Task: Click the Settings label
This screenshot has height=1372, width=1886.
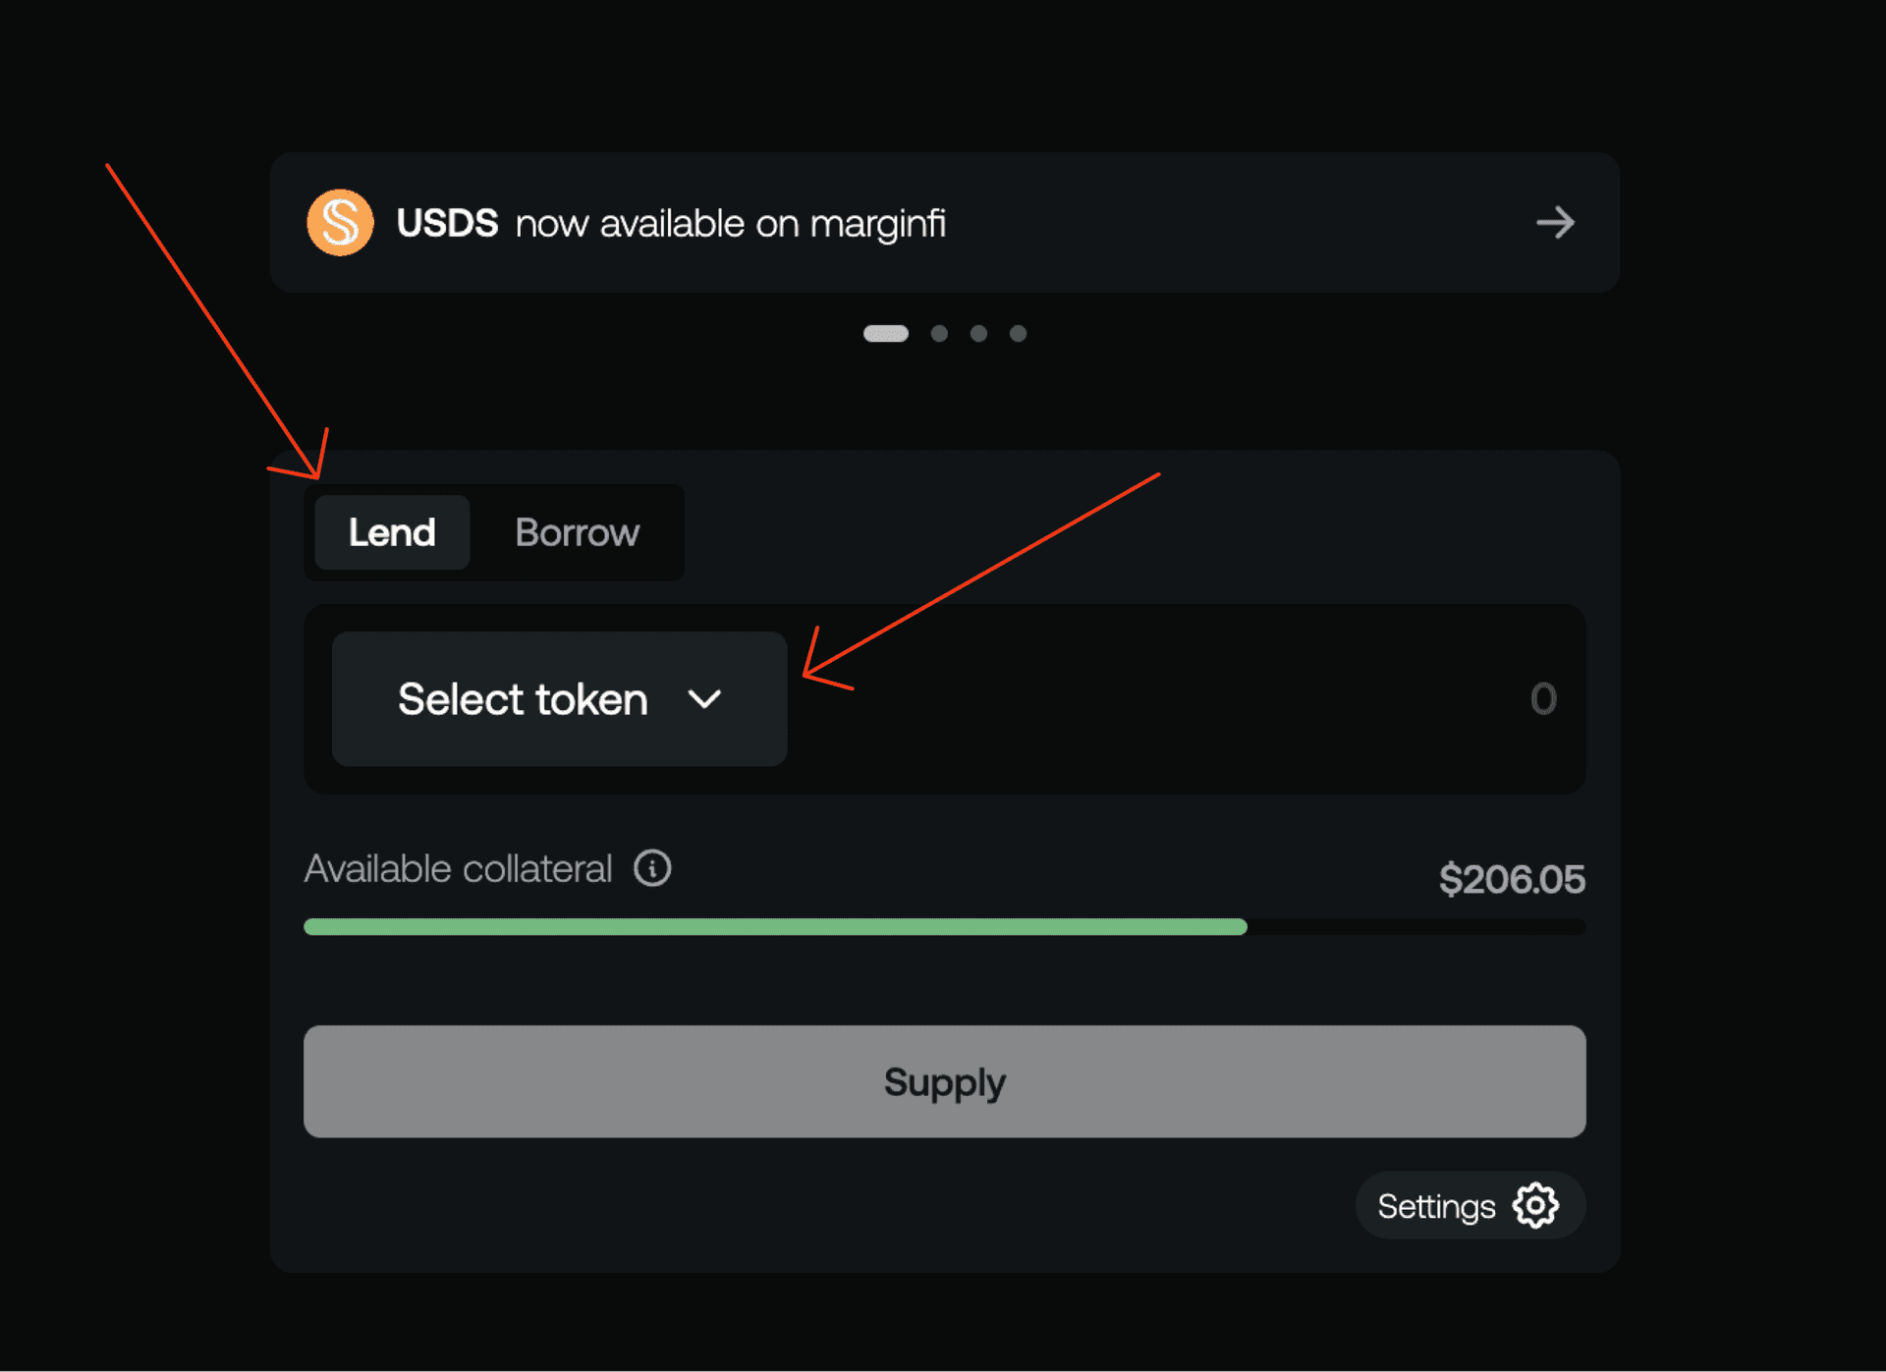Action: (x=1436, y=1205)
